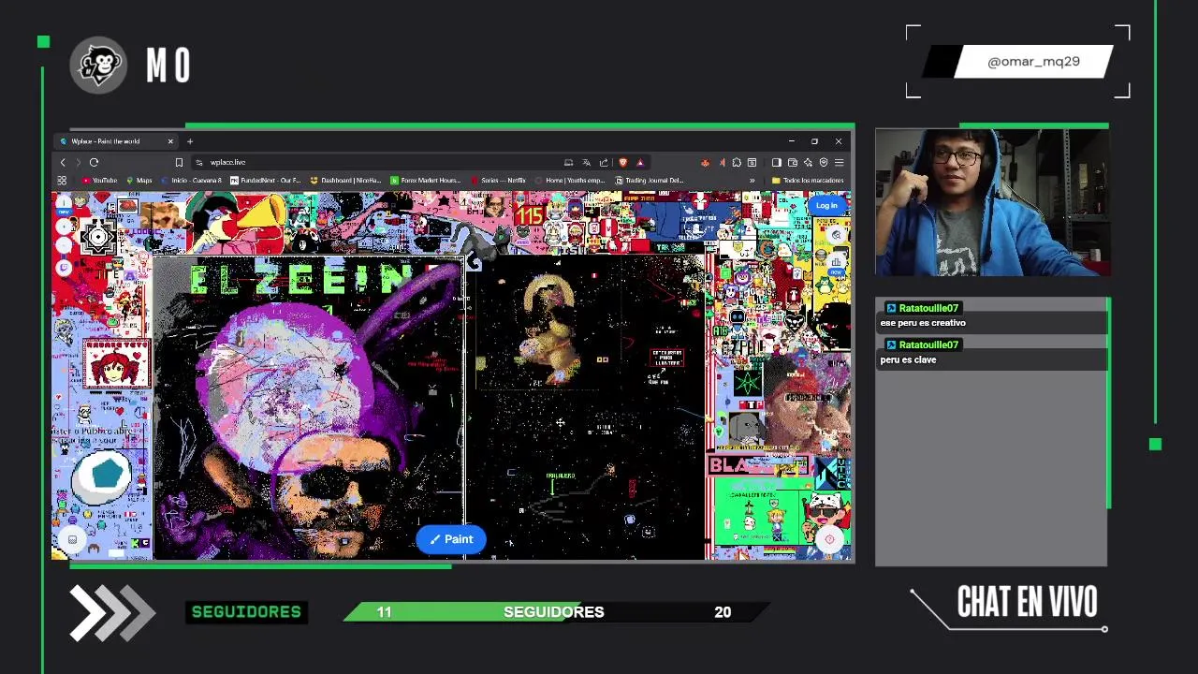Click the top-left info button on the map
This screenshot has width=1198, height=674.
tap(64, 202)
